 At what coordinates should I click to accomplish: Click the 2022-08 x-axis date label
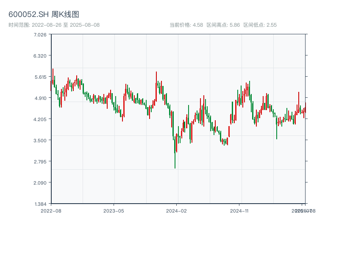pyautogui.click(x=51, y=210)
